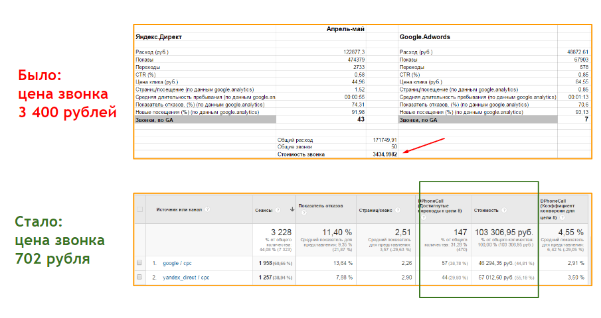Click help icon under 'Показатель отказов'
The width and height of the screenshot is (601, 318).
coord(303,213)
